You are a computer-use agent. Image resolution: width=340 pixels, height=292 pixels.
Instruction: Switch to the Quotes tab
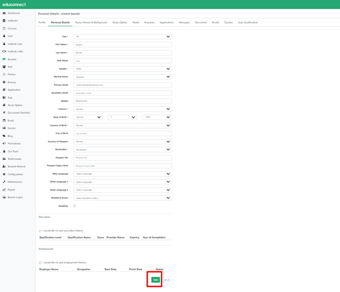[x=228, y=22]
